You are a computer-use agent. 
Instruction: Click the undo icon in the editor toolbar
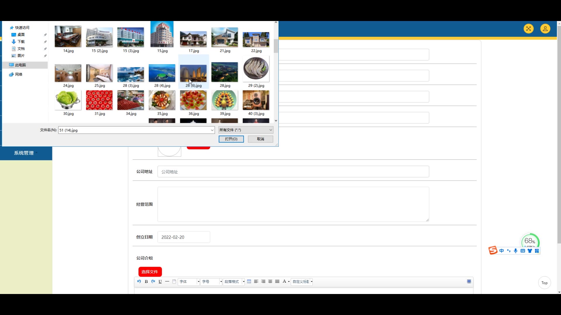139,281
